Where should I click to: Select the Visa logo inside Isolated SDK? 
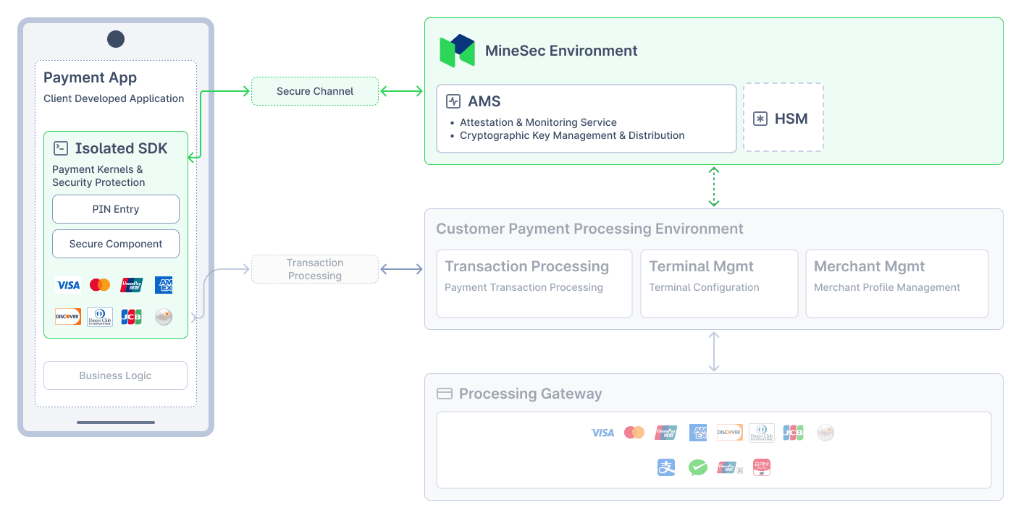coord(69,285)
